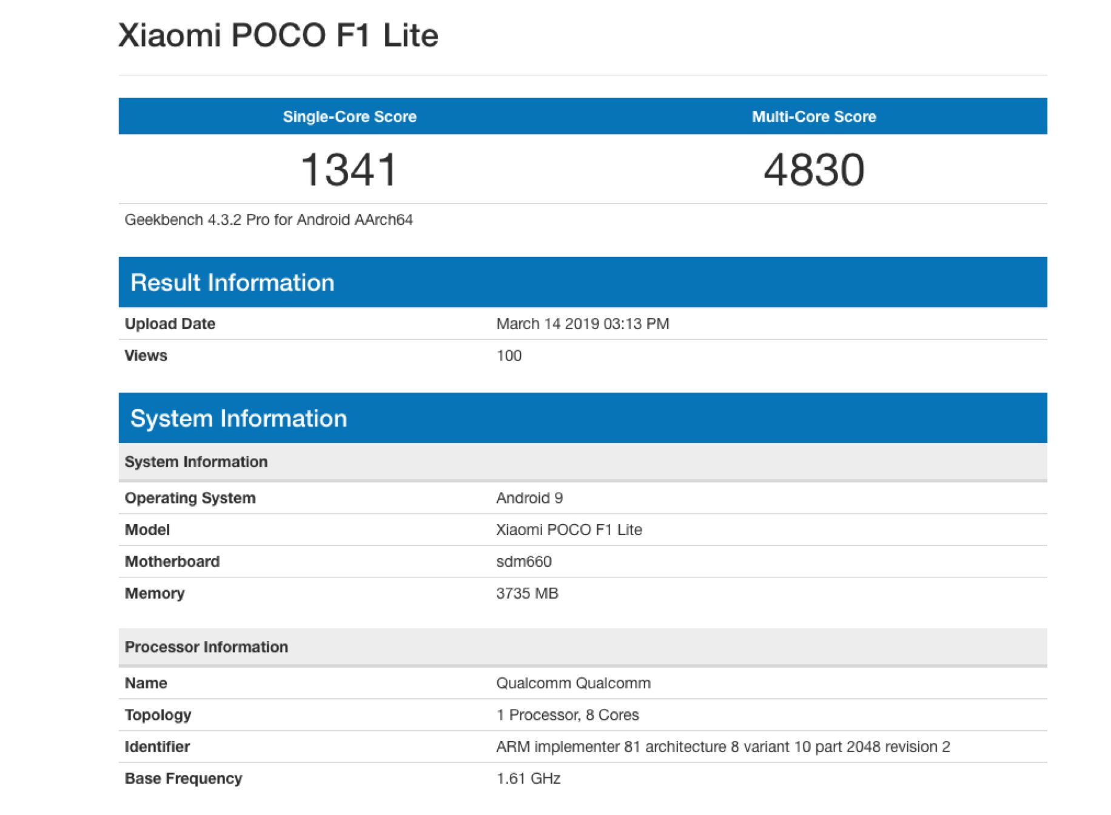Click the Views count of 100

(509, 356)
